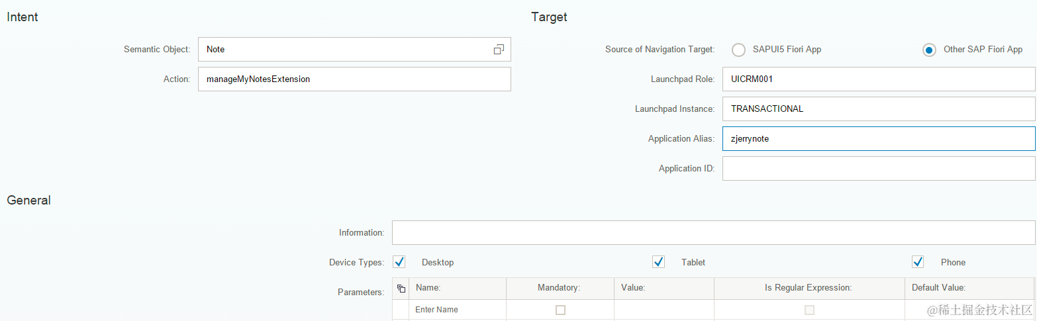Focus the Semantic Object field containing Note
Viewport: 1037px width, 321px height.
tap(354, 50)
